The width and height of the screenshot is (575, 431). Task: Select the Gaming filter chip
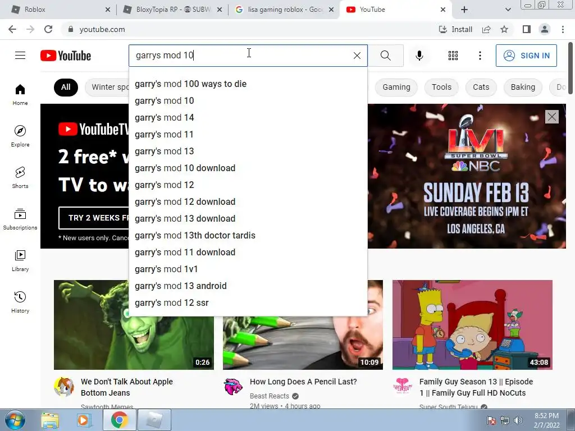pyautogui.click(x=396, y=87)
